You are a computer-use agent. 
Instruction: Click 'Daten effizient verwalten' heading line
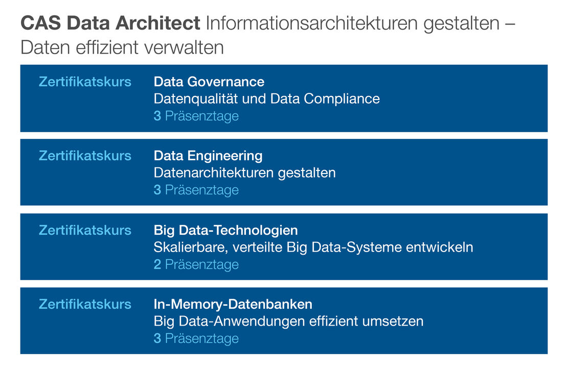(x=122, y=48)
